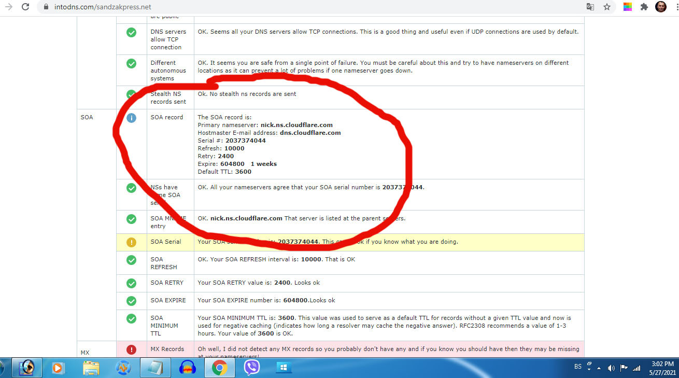This screenshot has height=378, width=679.
Task: Open the translate page icon
Action: click(590, 7)
